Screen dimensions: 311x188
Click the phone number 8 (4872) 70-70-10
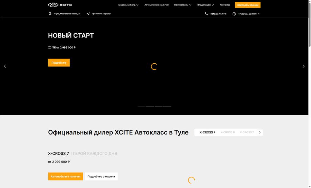[218, 14]
